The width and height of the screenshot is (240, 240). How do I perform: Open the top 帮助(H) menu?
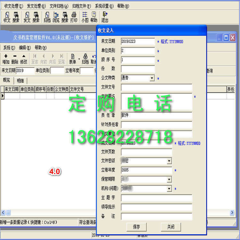(123, 6)
